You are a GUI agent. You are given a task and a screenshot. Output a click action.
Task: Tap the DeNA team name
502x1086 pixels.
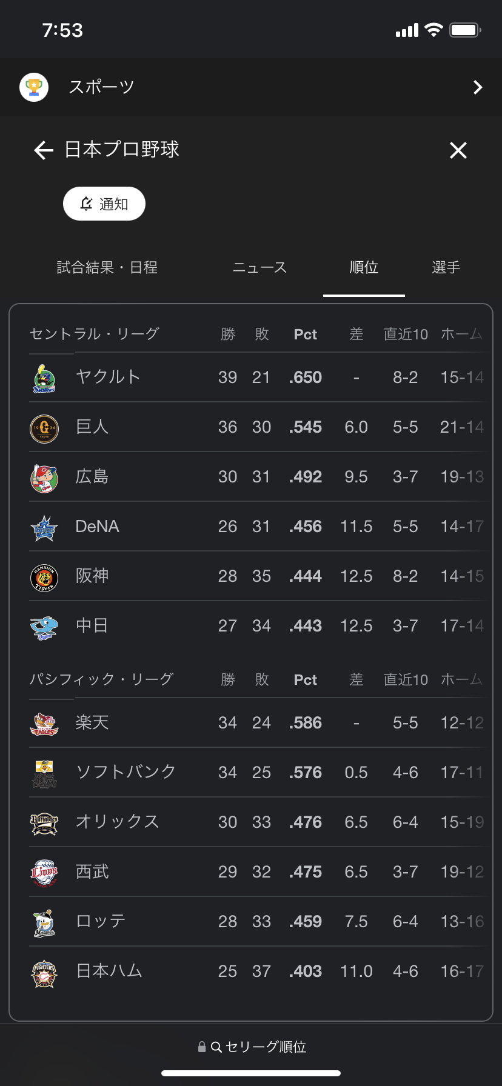[97, 526]
